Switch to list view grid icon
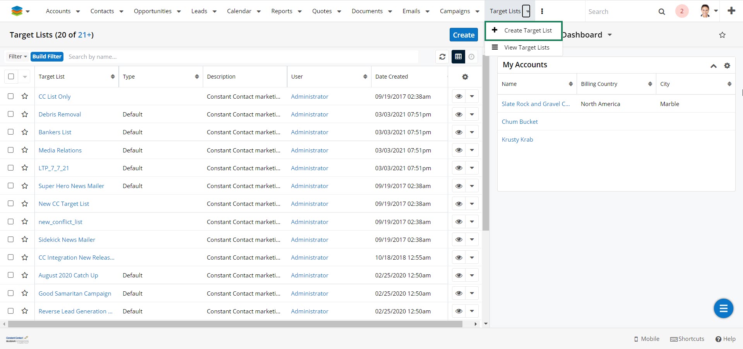 coord(458,57)
